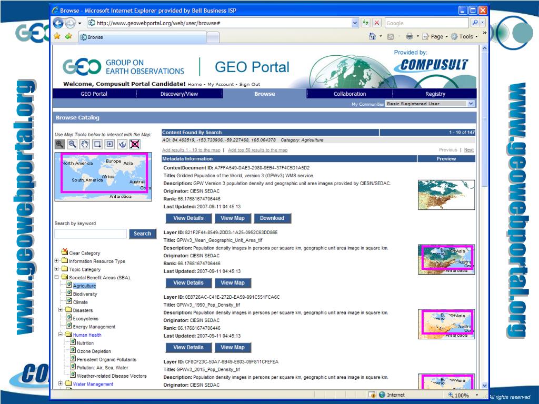539x404 pixels.
Task: Select the Browse navigation tab
Action: tap(265, 94)
